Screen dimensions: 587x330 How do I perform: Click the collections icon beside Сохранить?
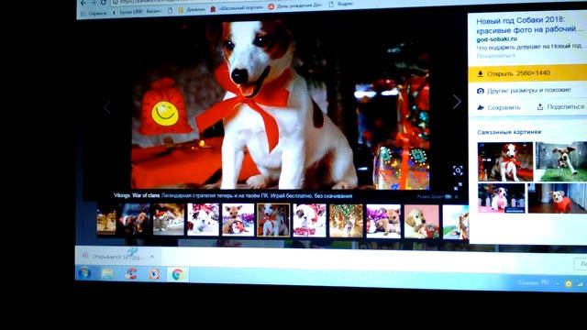(x=481, y=108)
